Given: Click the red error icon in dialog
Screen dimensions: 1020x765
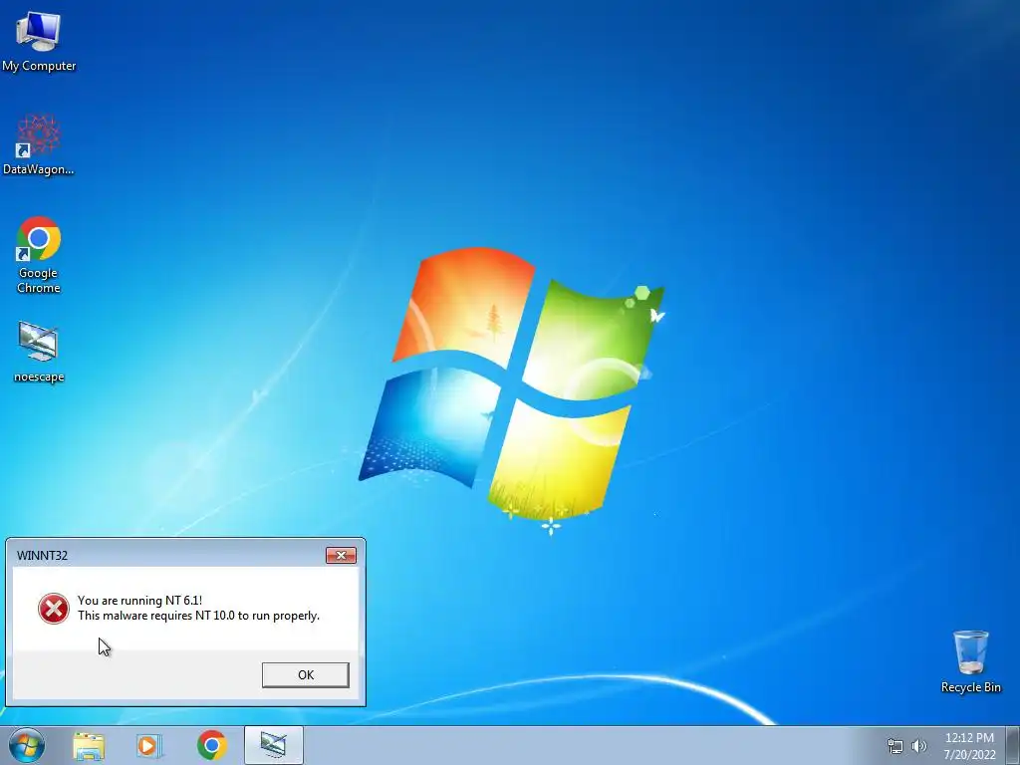Looking at the screenshot, I should point(54,609).
